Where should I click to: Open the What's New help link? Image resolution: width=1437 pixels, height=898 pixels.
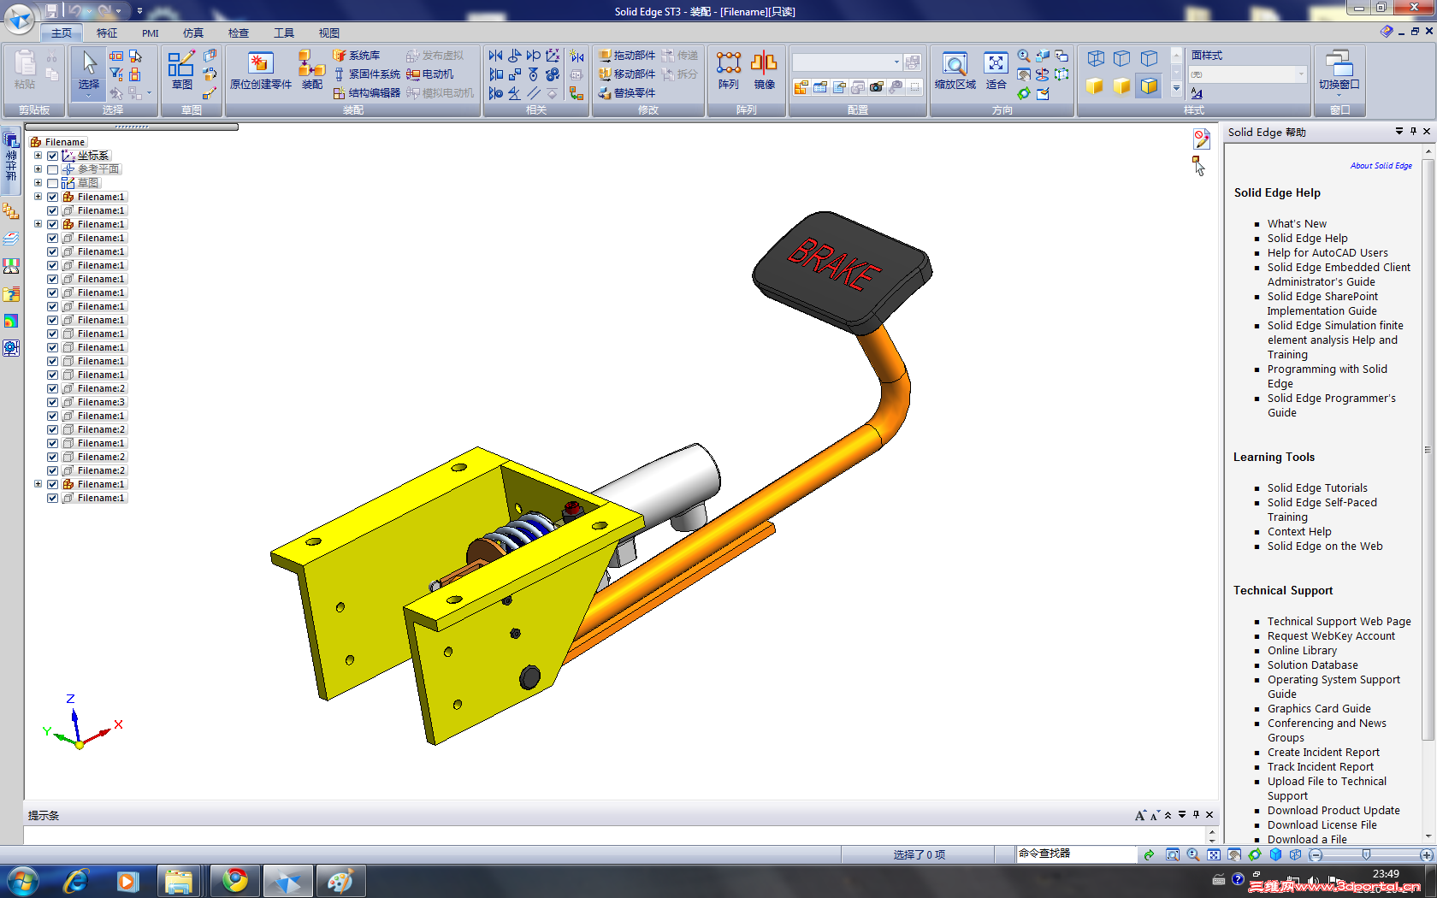coord(1297,224)
